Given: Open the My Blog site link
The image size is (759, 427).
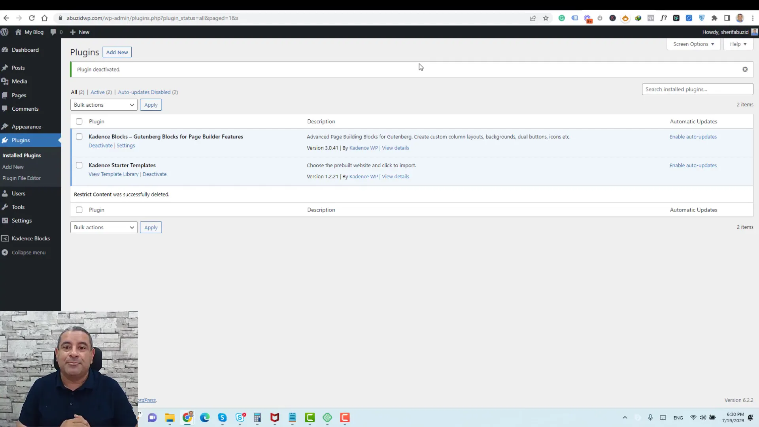Looking at the screenshot, I should (x=30, y=32).
